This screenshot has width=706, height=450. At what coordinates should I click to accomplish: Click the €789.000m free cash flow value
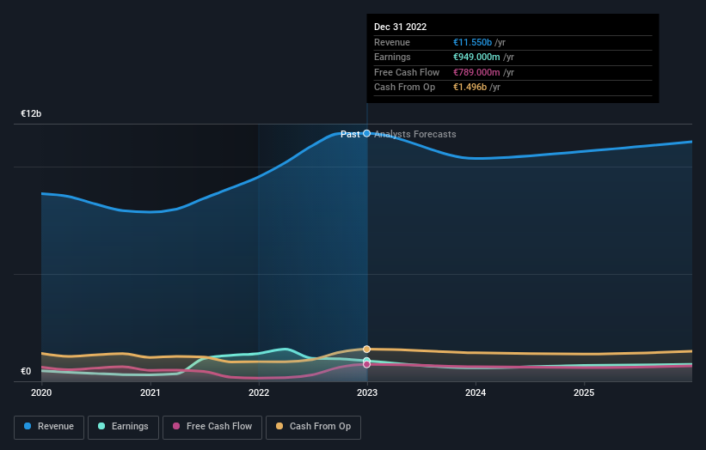(x=476, y=72)
